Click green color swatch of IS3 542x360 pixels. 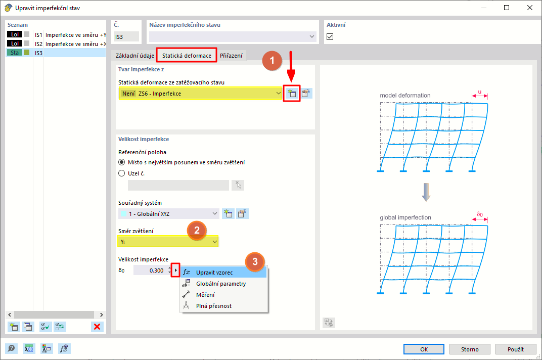tap(27, 53)
